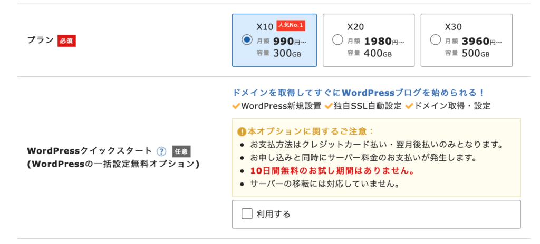This screenshot has height=244, width=540.
Task: Click the WordPressクイックスタート label
Action: 89,151
